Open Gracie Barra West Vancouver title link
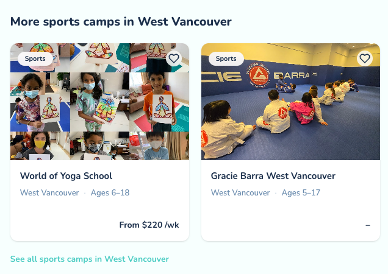Viewport: 388px width, 274px height. pos(273,176)
